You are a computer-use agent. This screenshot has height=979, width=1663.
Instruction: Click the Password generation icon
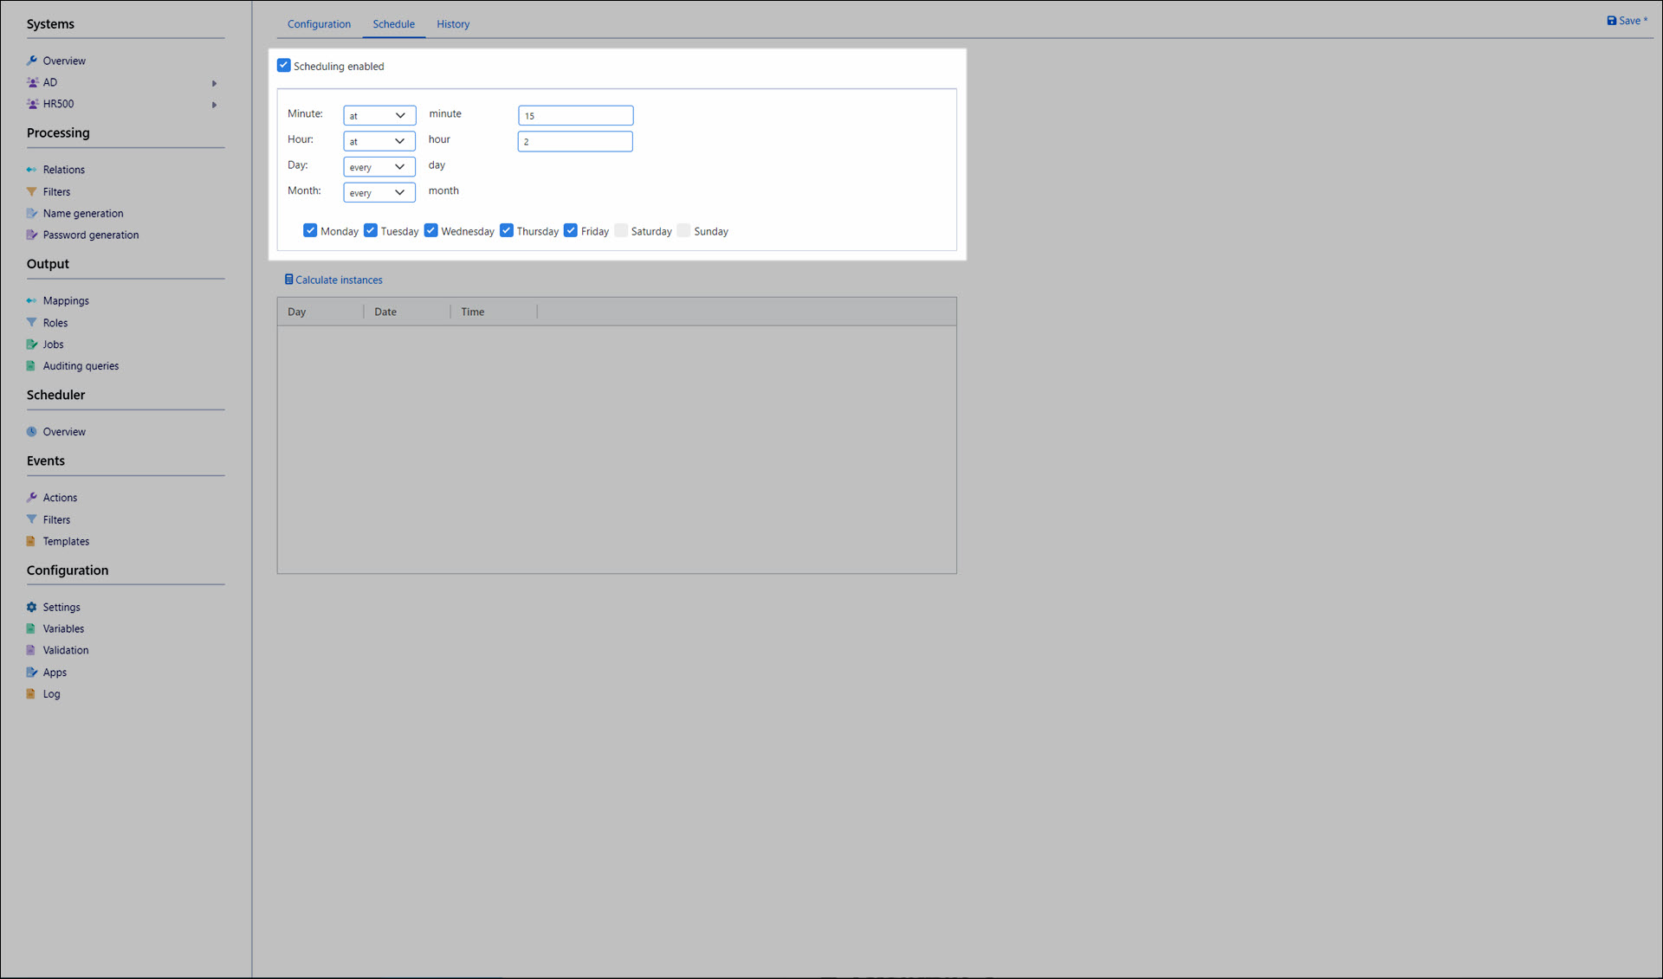pos(32,235)
